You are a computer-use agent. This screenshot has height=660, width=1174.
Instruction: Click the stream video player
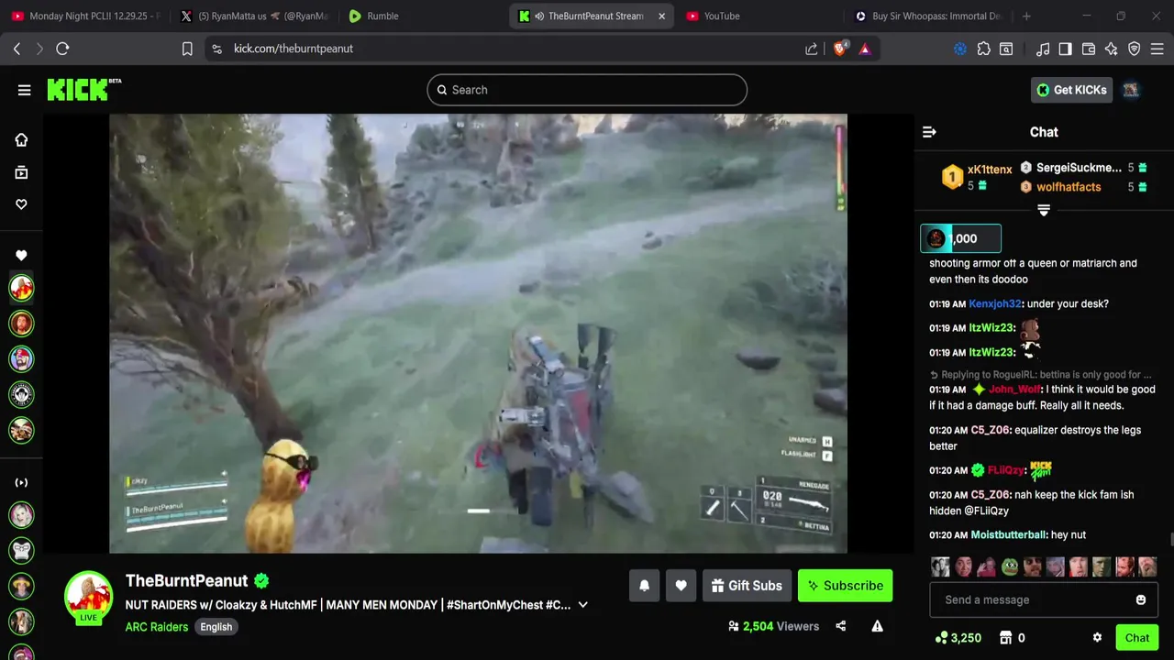(478, 334)
